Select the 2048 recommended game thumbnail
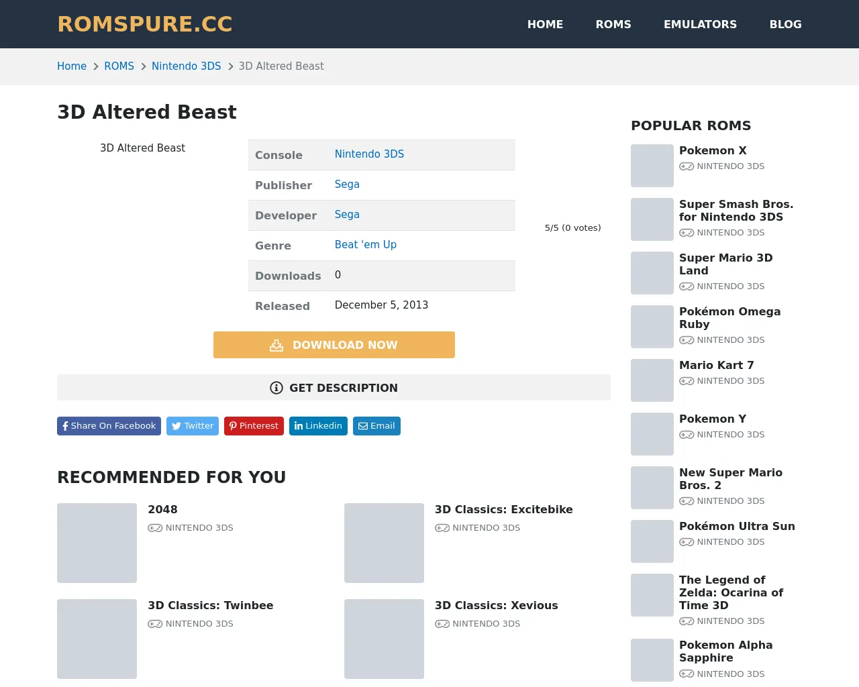859x687 pixels. pos(97,543)
